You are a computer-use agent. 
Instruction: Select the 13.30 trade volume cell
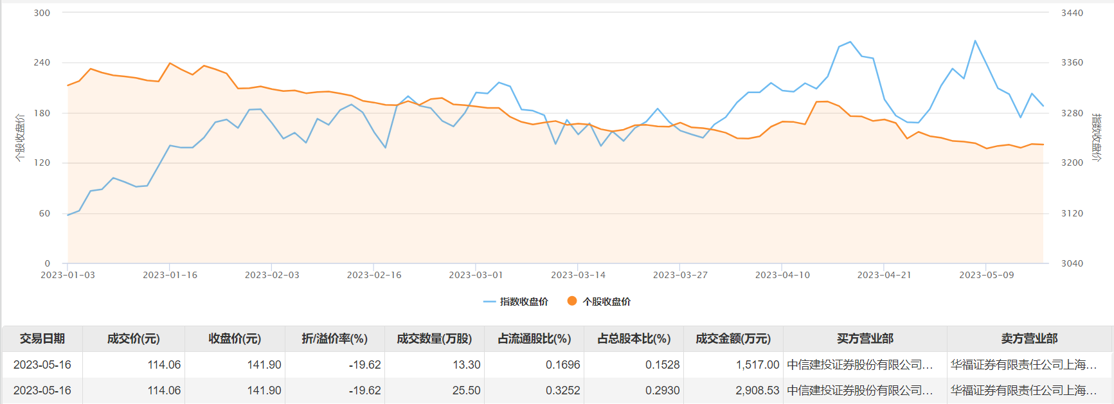point(467,365)
